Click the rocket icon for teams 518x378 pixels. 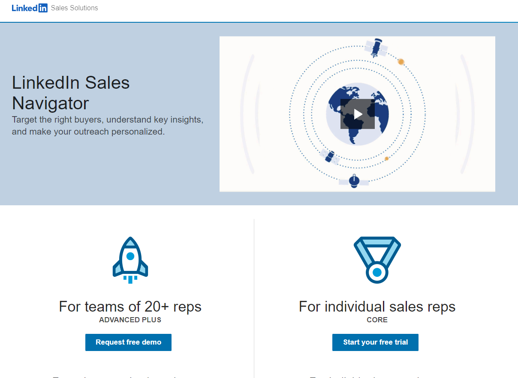pyautogui.click(x=130, y=260)
